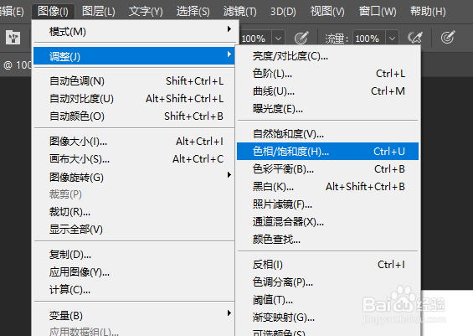The image size is (473, 336).
Task: Open the 图层(L) menu
Action: point(98,12)
